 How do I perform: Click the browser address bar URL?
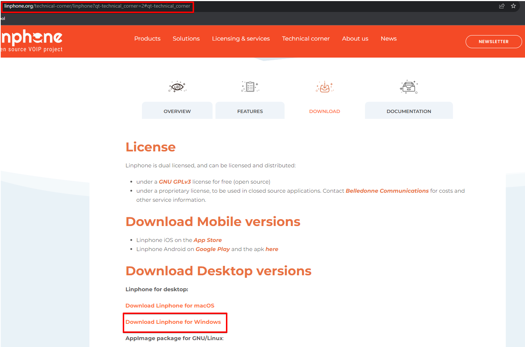click(97, 6)
